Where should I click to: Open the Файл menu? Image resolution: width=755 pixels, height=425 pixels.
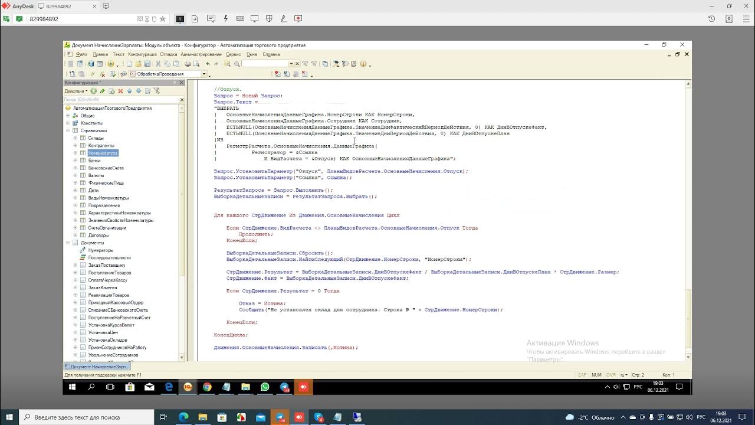tap(81, 54)
